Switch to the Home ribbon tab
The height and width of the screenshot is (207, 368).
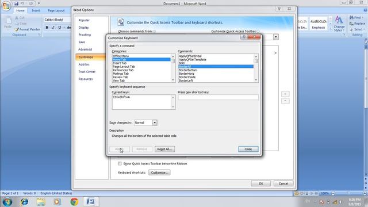click(x=20, y=10)
